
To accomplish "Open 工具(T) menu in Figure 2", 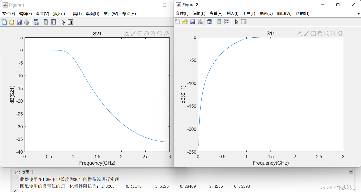I will [249, 13].
